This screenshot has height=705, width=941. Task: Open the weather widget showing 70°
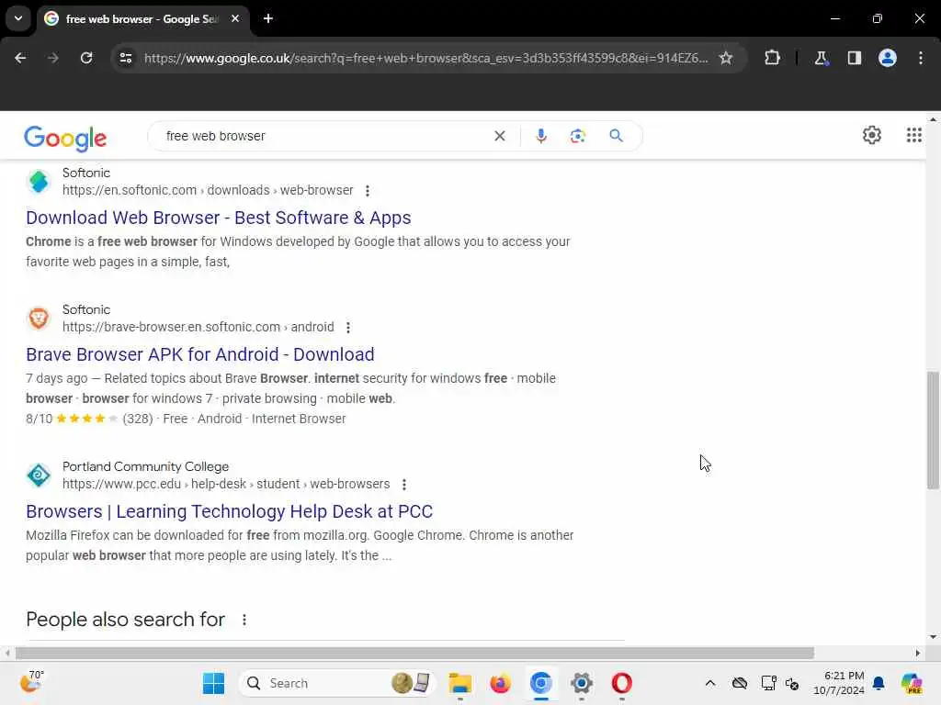pos(32,682)
